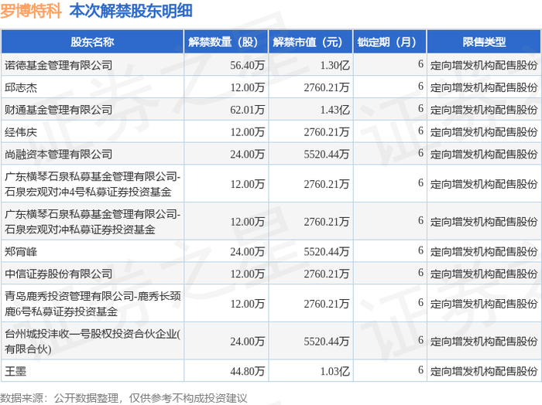Click 12.00万 quantity in 青岛鹿秀 row

[x=248, y=304]
